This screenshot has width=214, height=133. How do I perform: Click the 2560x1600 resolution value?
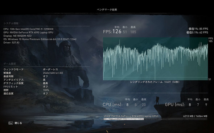53,73
